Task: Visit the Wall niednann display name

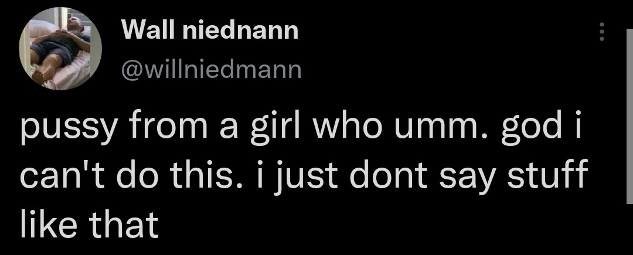Action: 209,30
